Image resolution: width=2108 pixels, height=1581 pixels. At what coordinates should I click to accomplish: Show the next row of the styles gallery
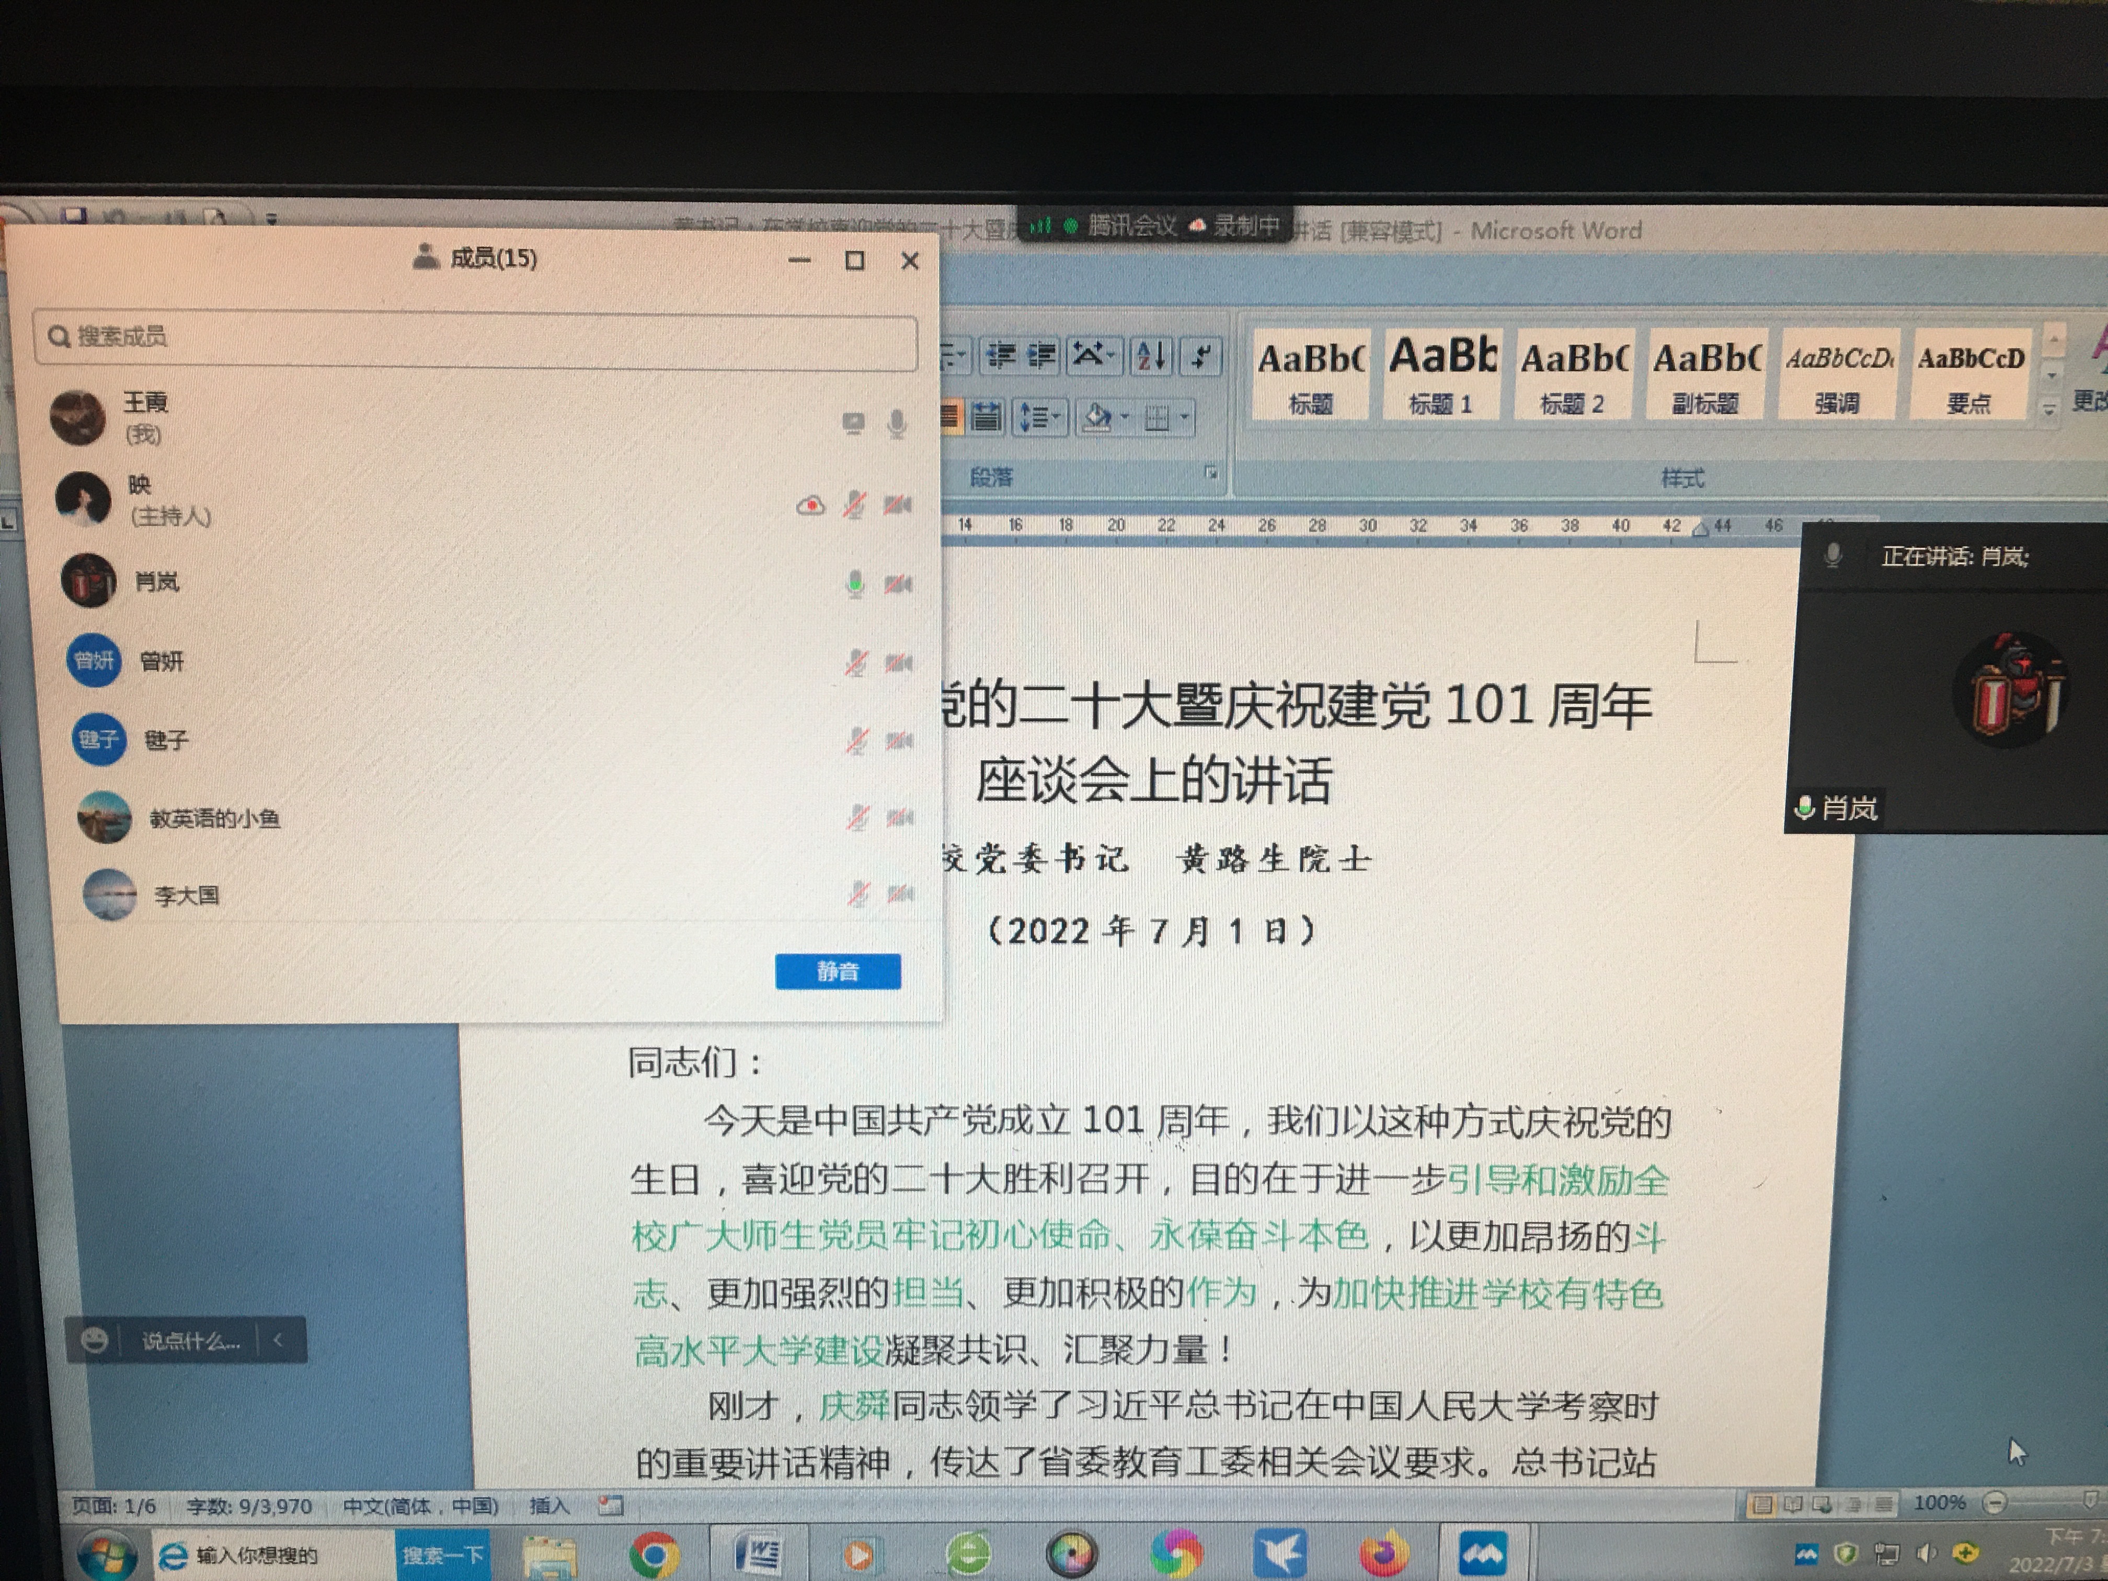[x=2052, y=375]
